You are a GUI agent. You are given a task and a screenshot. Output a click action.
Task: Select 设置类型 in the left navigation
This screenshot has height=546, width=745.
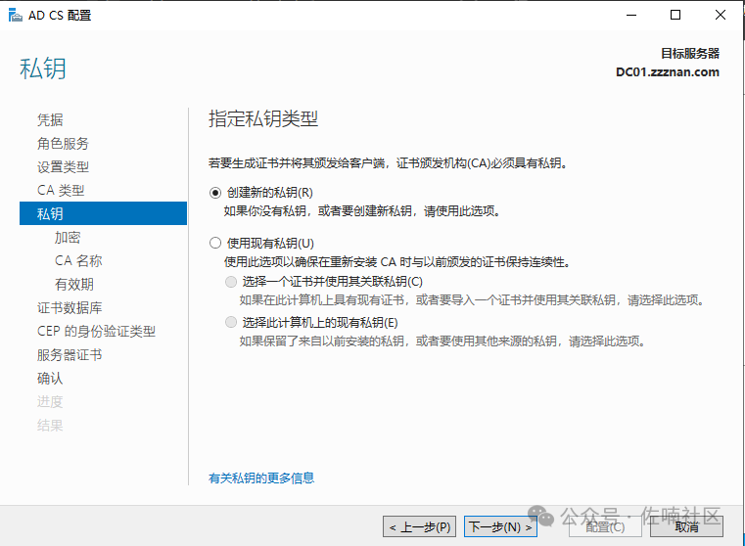click(x=63, y=166)
